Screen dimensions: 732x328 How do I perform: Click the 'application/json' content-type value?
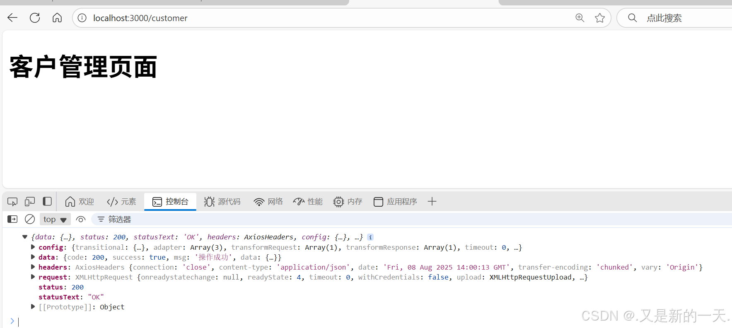tap(313, 267)
